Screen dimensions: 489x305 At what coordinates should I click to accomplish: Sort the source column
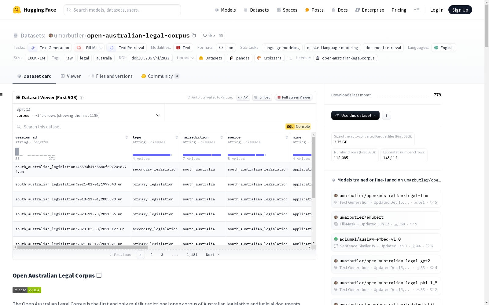tap(287, 137)
